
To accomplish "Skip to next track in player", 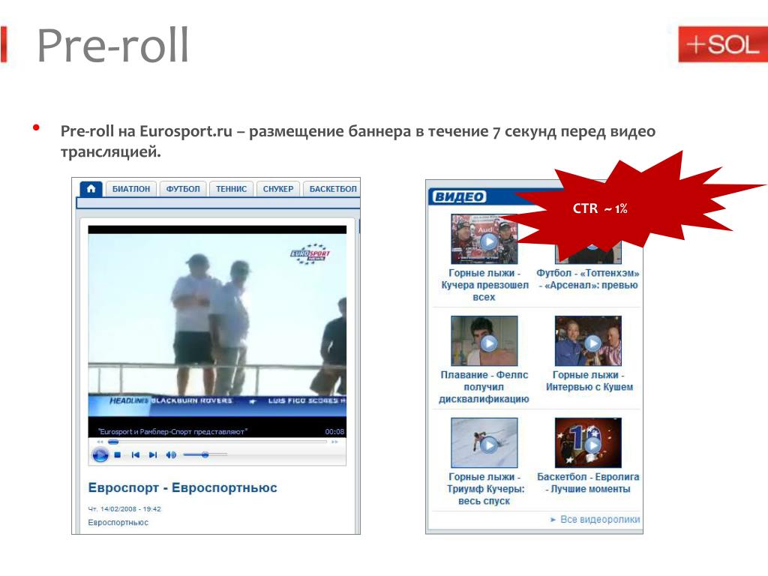I will coord(153,455).
